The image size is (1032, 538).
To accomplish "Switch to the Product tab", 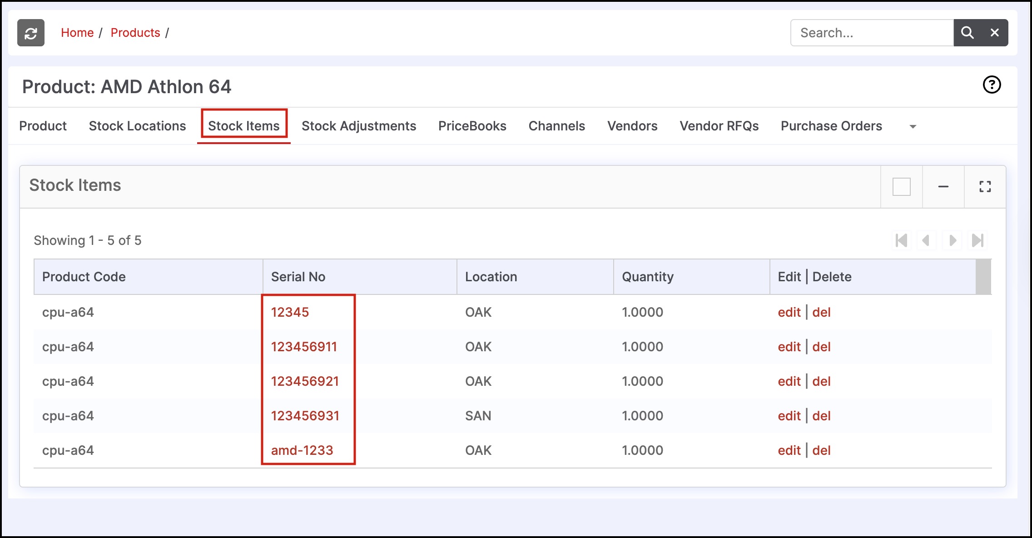I will [43, 126].
